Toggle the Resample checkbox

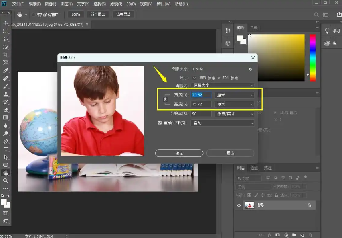[x=160, y=123]
